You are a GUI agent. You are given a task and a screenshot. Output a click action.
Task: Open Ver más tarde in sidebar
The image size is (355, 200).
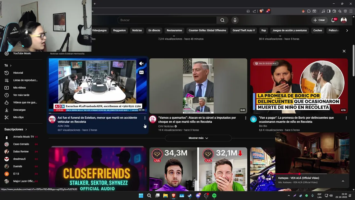click(22, 95)
